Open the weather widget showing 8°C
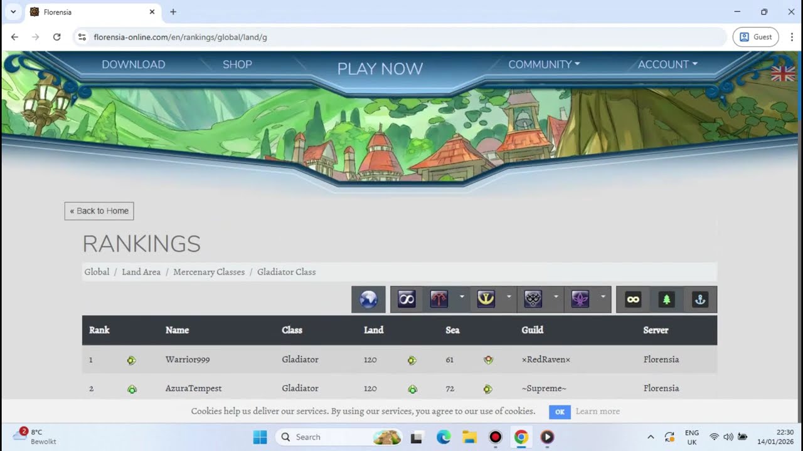Image resolution: width=803 pixels, height=451 pixels. [x=35, y=437]
